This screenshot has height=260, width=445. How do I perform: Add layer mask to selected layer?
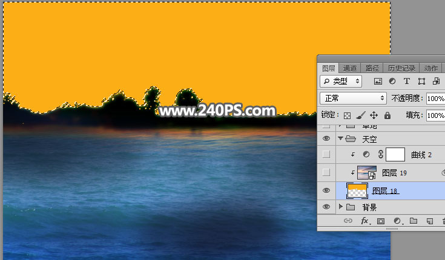coord(381,221)
